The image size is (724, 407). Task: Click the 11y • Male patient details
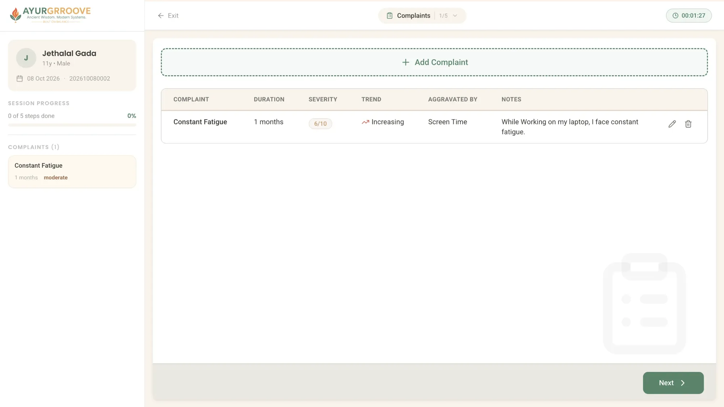[56, 64]
